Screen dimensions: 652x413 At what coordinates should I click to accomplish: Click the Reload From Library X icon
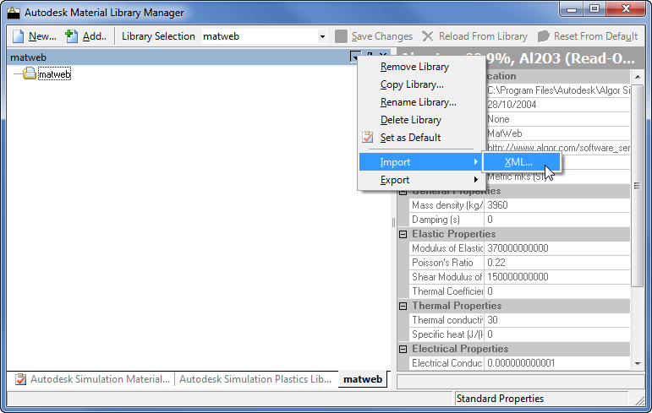[427, 36]
